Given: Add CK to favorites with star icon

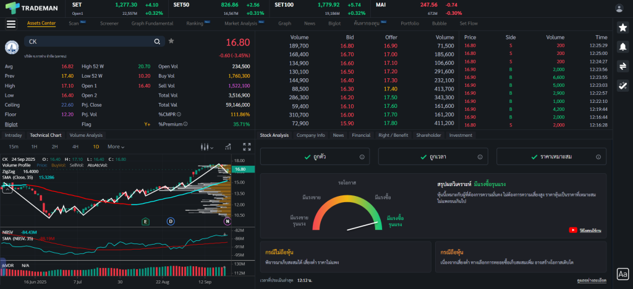Looking at the screenshot, I should (x=171, y=41).
